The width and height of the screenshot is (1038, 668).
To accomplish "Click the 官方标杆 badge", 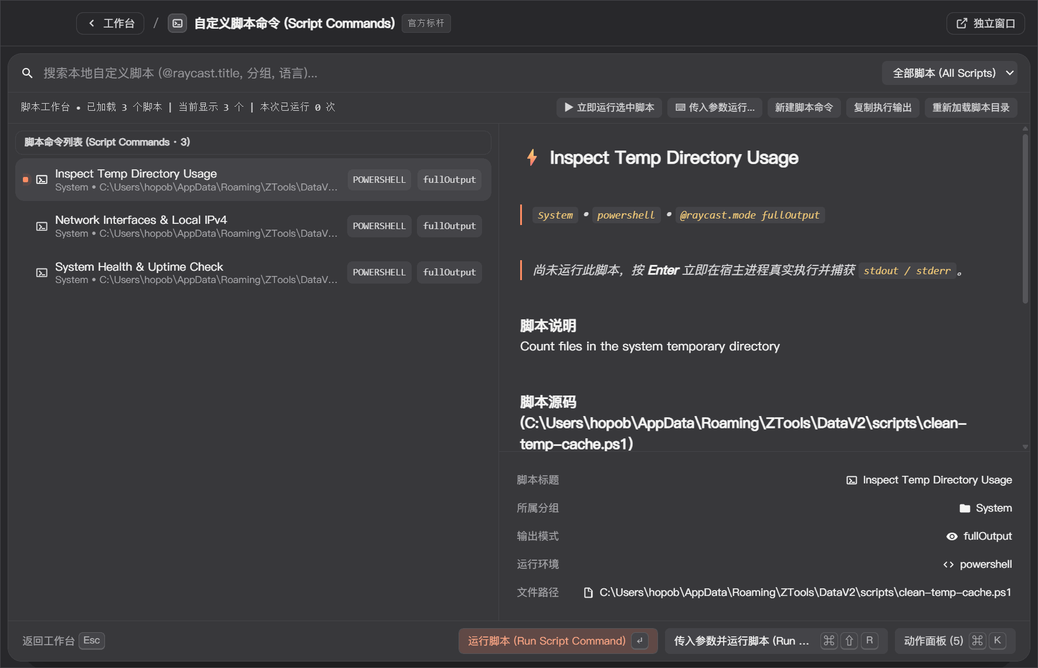I will (x=426, y=23).
